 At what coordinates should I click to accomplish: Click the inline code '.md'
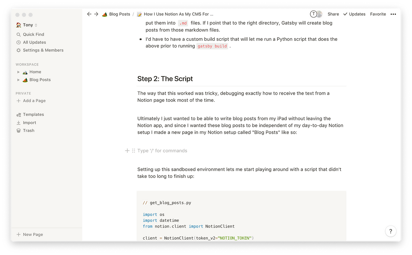[x=183, y=23]
